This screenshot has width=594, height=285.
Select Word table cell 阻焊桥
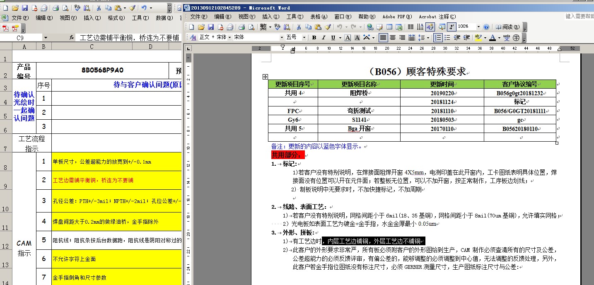pyautogui.click(x=359, y=93)
